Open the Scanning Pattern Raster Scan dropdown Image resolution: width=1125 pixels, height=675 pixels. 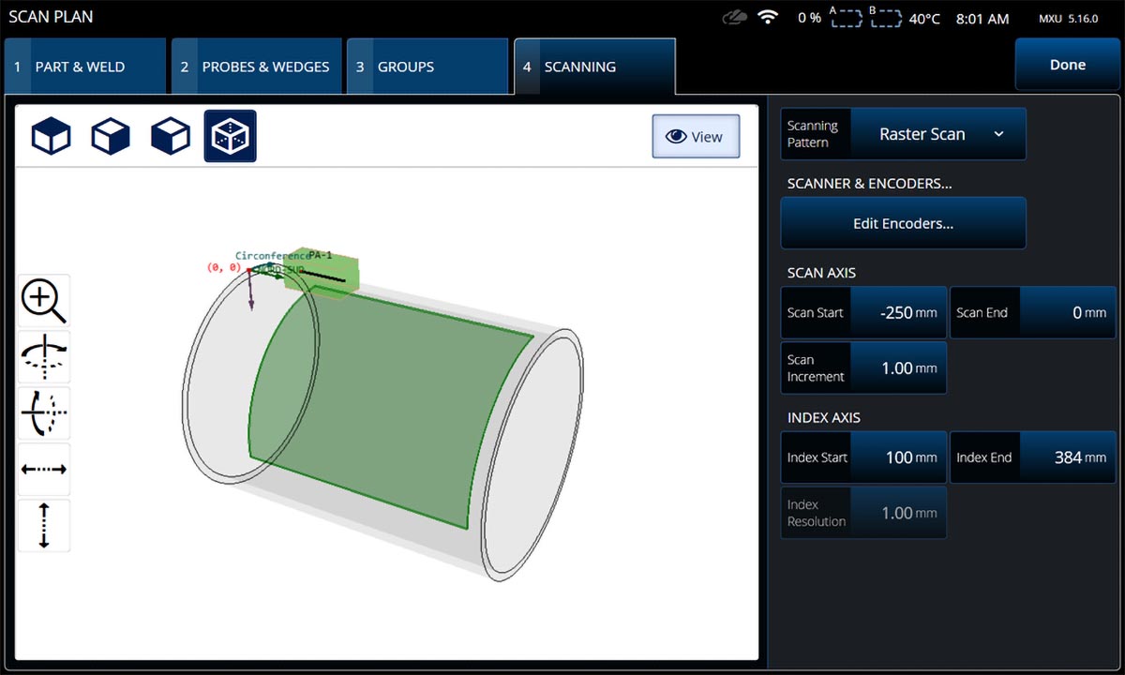937,134
